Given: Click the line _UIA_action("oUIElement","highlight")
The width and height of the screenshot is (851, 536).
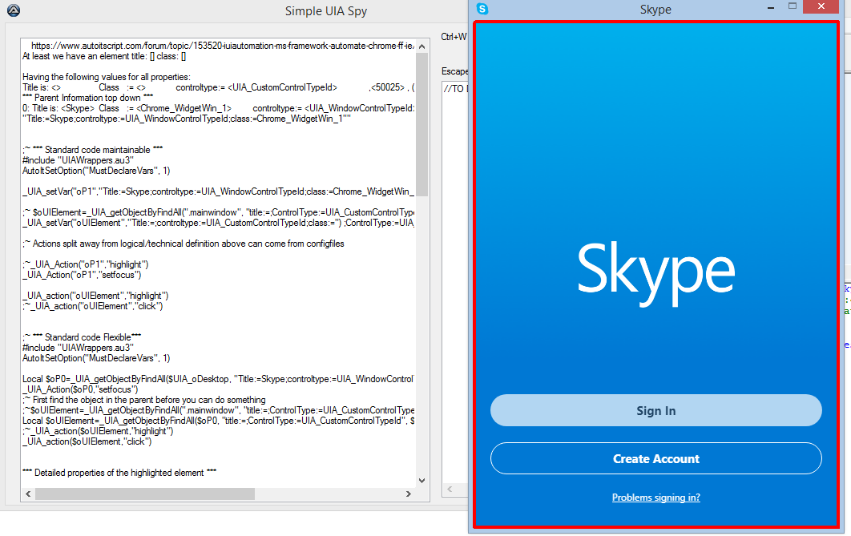Looking at the screenshot, I should [95, 296].
